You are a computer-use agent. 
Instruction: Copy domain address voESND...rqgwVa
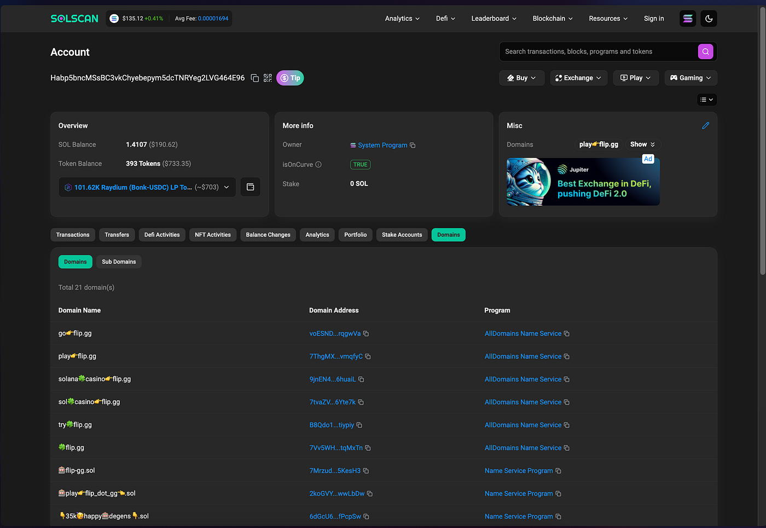(x=366, y=334)
